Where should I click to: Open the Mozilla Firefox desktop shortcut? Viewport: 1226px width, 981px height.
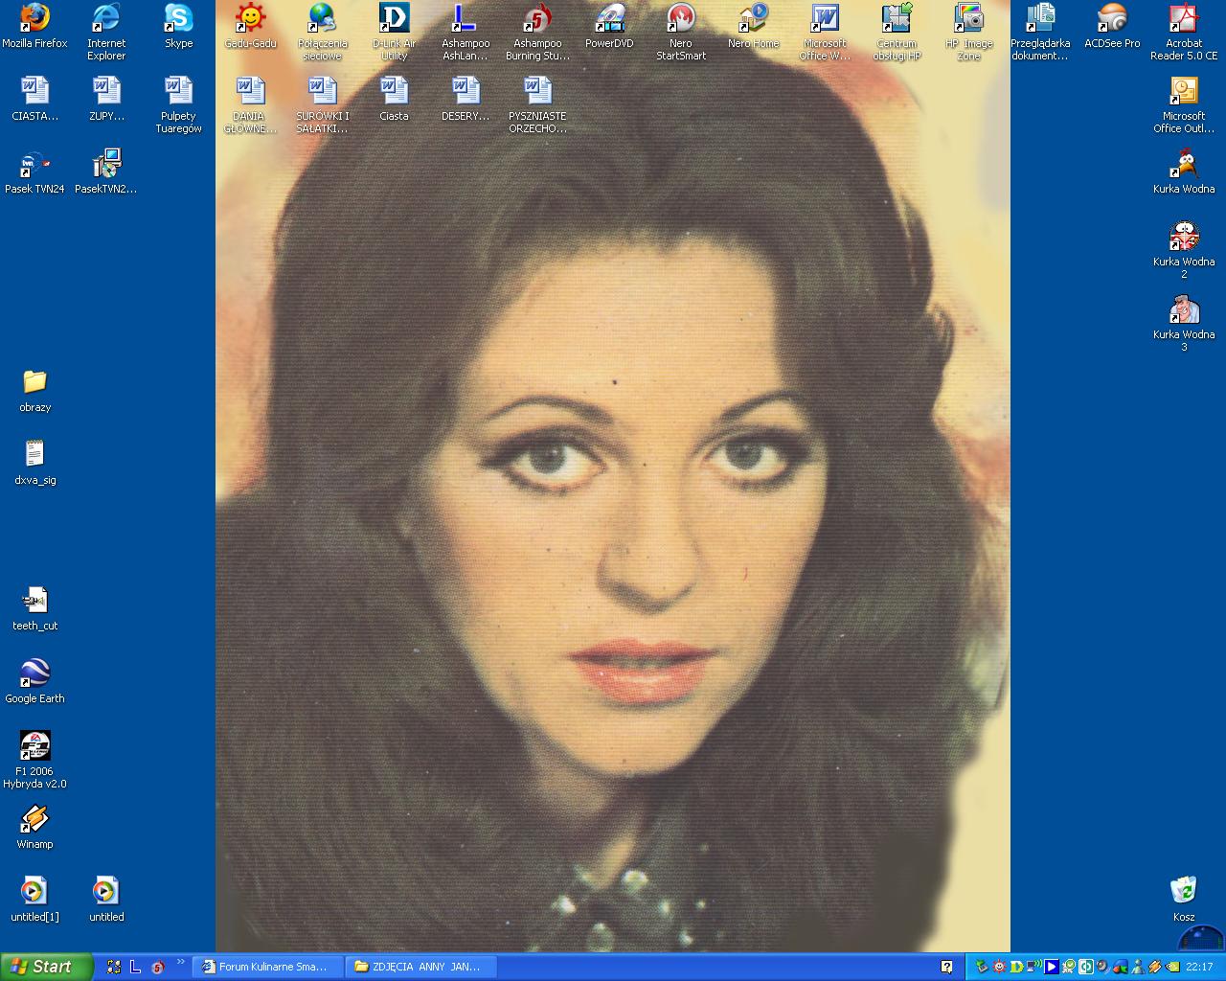coord(34,19)
